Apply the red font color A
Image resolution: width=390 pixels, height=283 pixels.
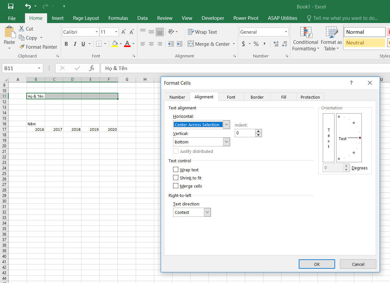coord(127,44)
